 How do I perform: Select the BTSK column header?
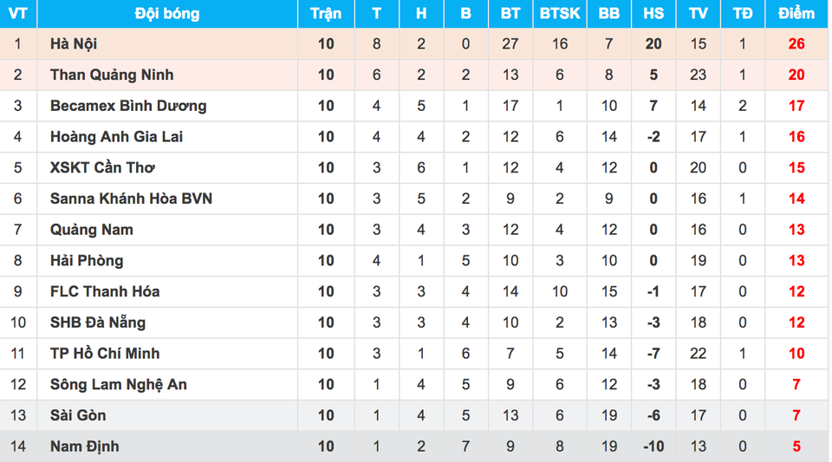coord(560,14)
